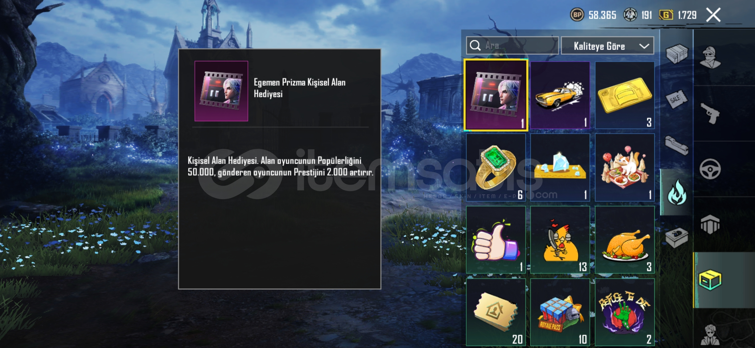The image size is (755, 348).
Task: Open the steering wheel vehicle tab
Action: point(710,169)
